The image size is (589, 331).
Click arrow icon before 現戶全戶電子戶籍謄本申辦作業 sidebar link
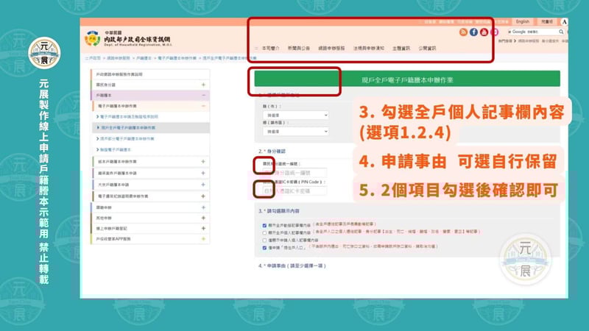[98, 127]
